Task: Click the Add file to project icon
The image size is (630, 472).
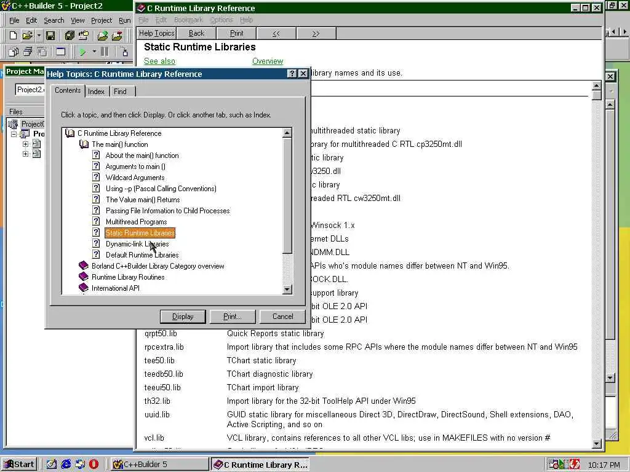Action: (x=103, y=36)
